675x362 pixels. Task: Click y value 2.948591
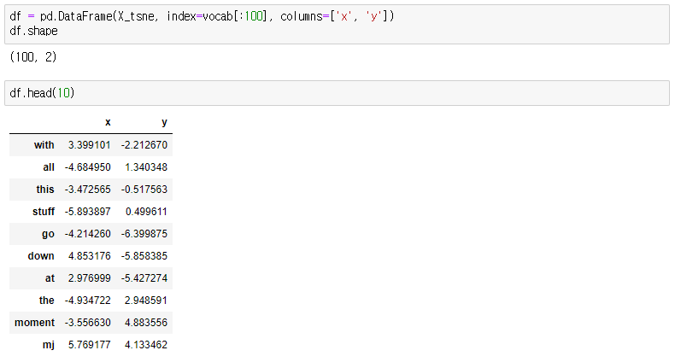146,301
